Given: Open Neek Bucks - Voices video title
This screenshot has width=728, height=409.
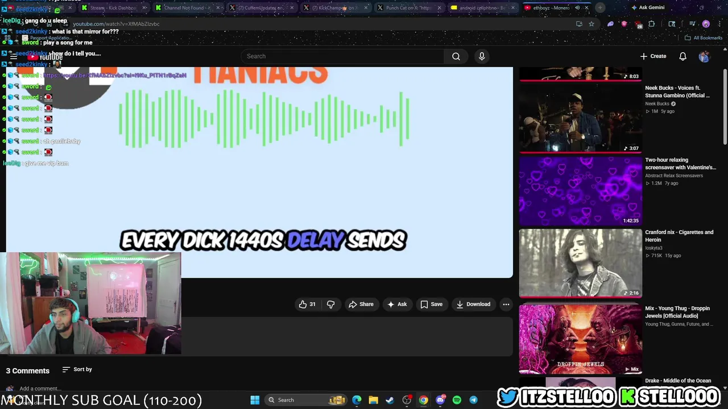Looking at the screenshot, I should pyautogui.click(x=677, y=91).
